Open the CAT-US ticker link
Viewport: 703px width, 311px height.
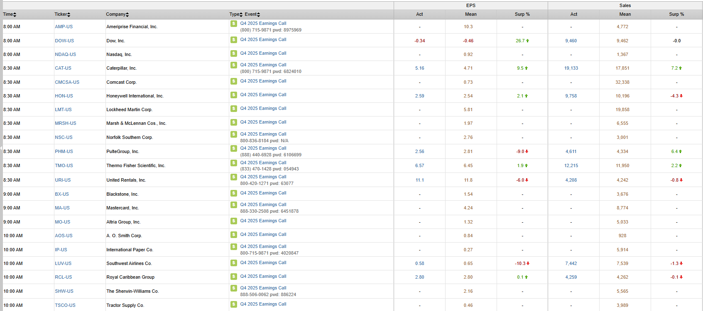pos(63,68)
